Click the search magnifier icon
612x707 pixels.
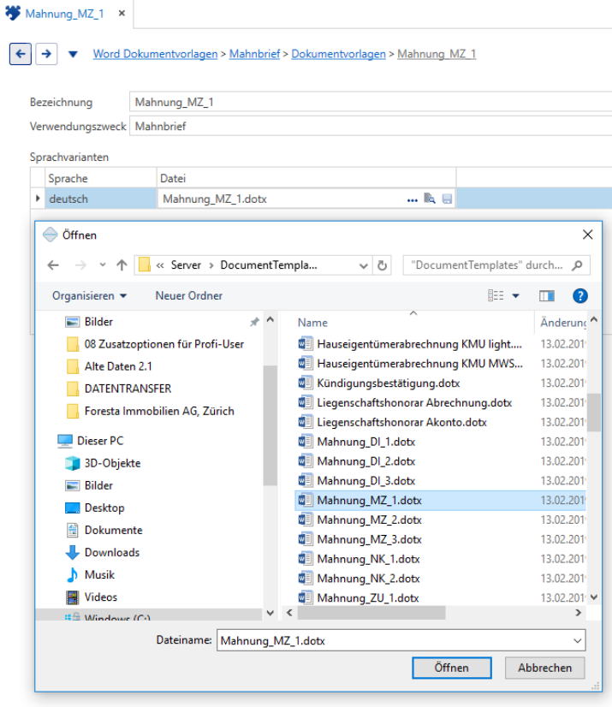pos(577,265)
